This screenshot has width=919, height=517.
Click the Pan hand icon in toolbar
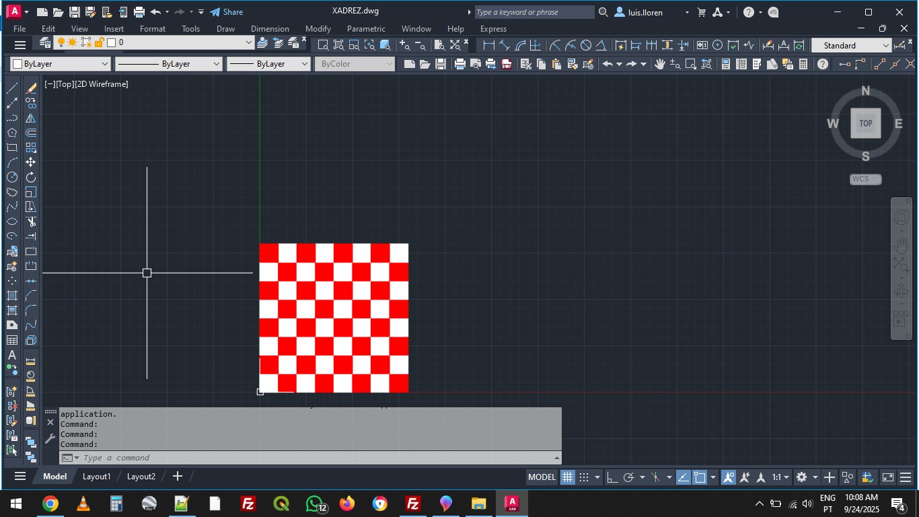point(660,64)
